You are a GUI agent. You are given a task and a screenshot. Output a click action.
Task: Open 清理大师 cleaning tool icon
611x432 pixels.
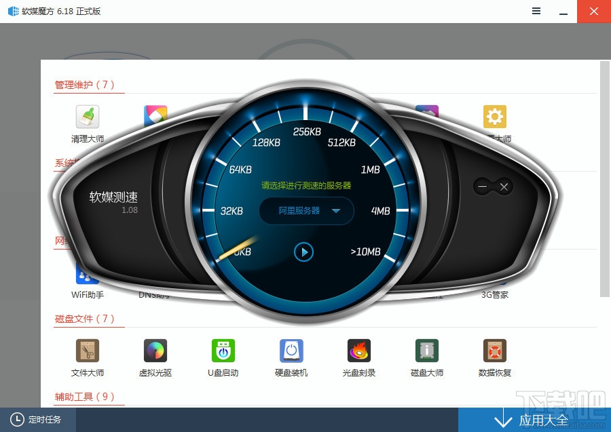88,117
